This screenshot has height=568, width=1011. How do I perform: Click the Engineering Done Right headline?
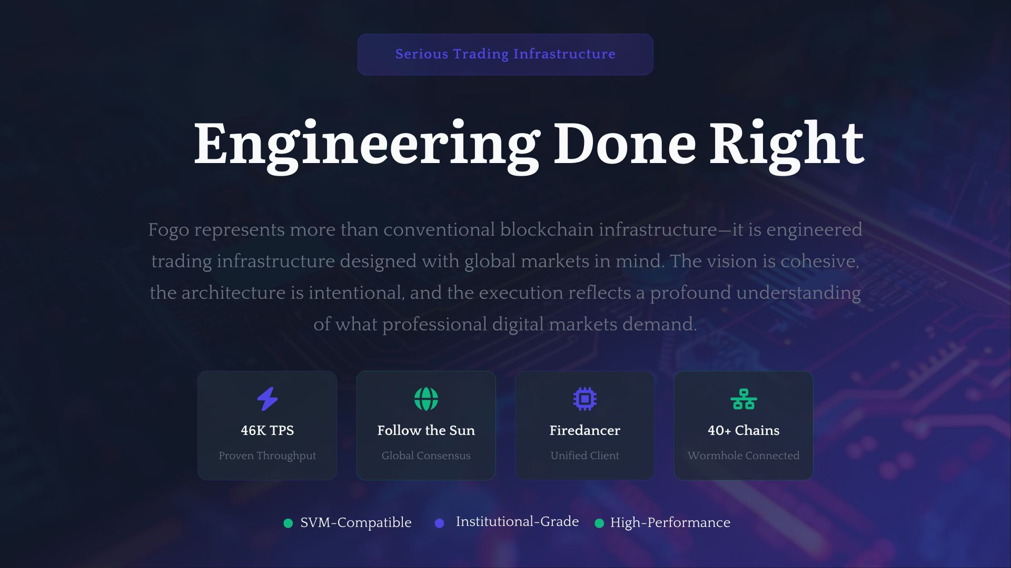tap(529, 144)
